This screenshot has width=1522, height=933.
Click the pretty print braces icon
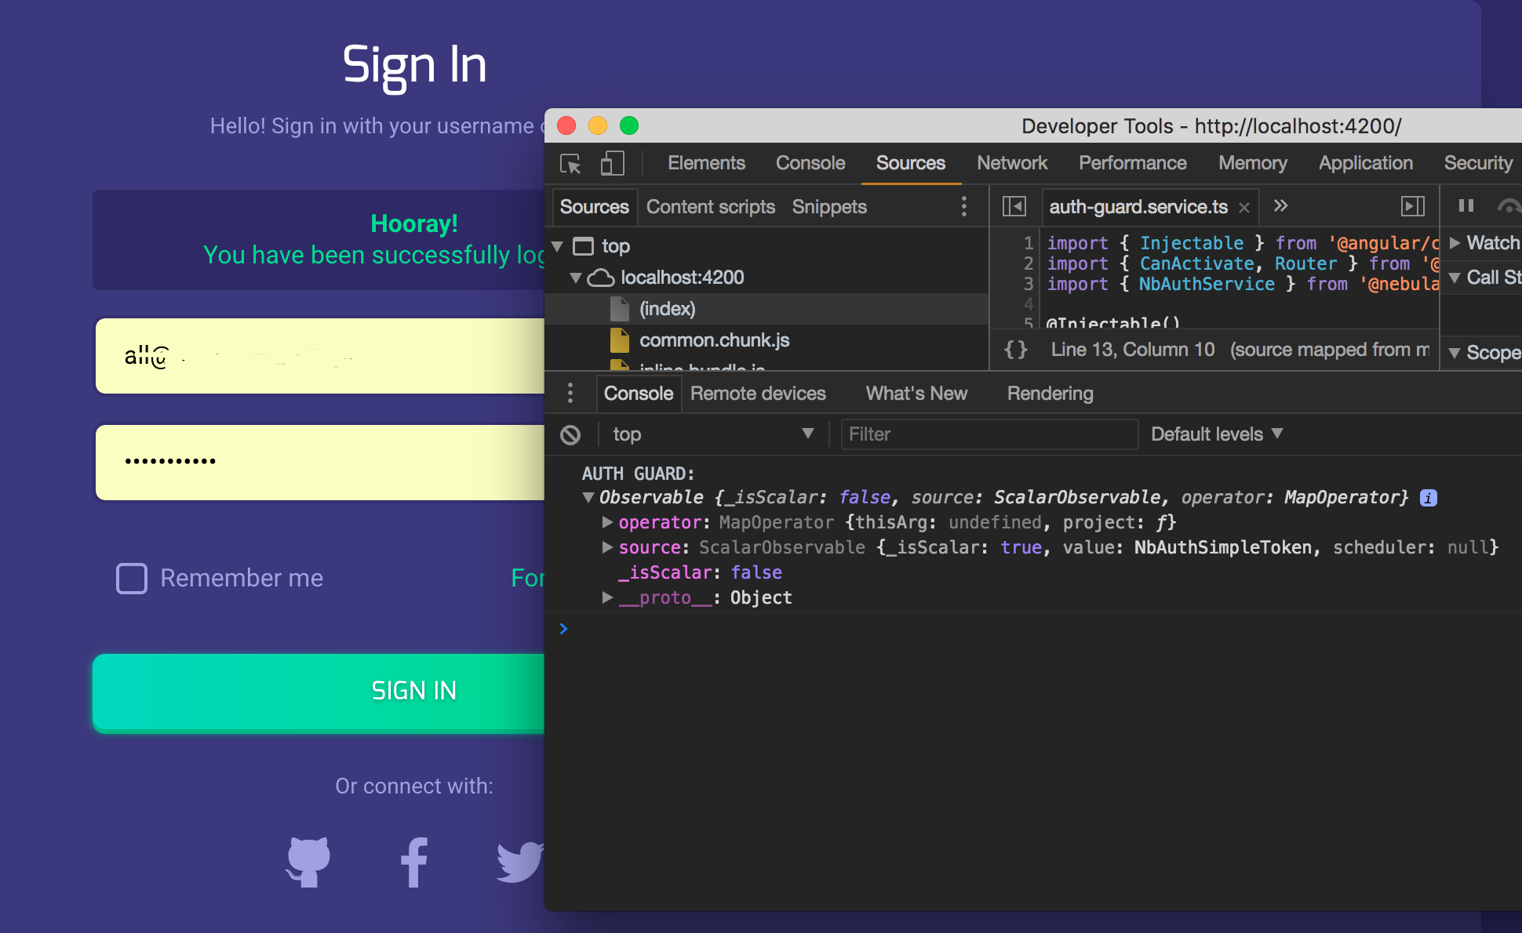coord(1016,350)
